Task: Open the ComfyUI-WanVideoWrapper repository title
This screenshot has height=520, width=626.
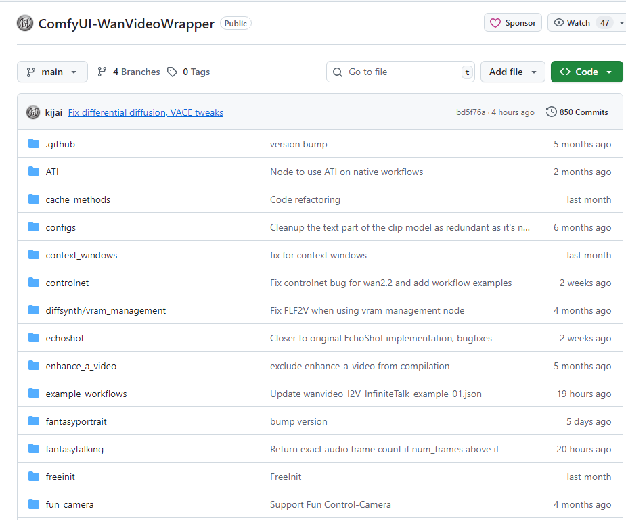Action: click(x=126, y=24)
